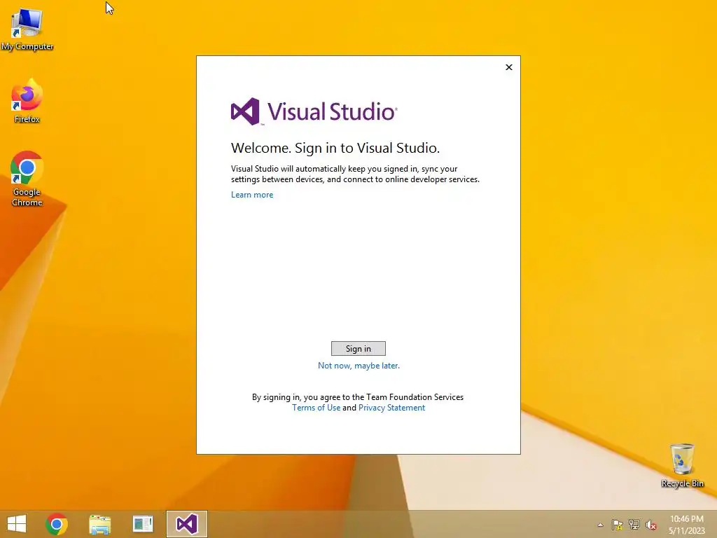Viewport: 717px width, 538px height.
Task: Open the Terms of Use link
Action: click(x=316, y=408)
